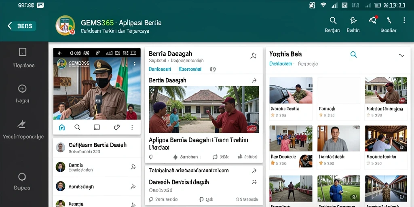This screenshot has height=207, width=414.
Task: Select the Yeoal Neponenige sidebar item
Action: 23,129
